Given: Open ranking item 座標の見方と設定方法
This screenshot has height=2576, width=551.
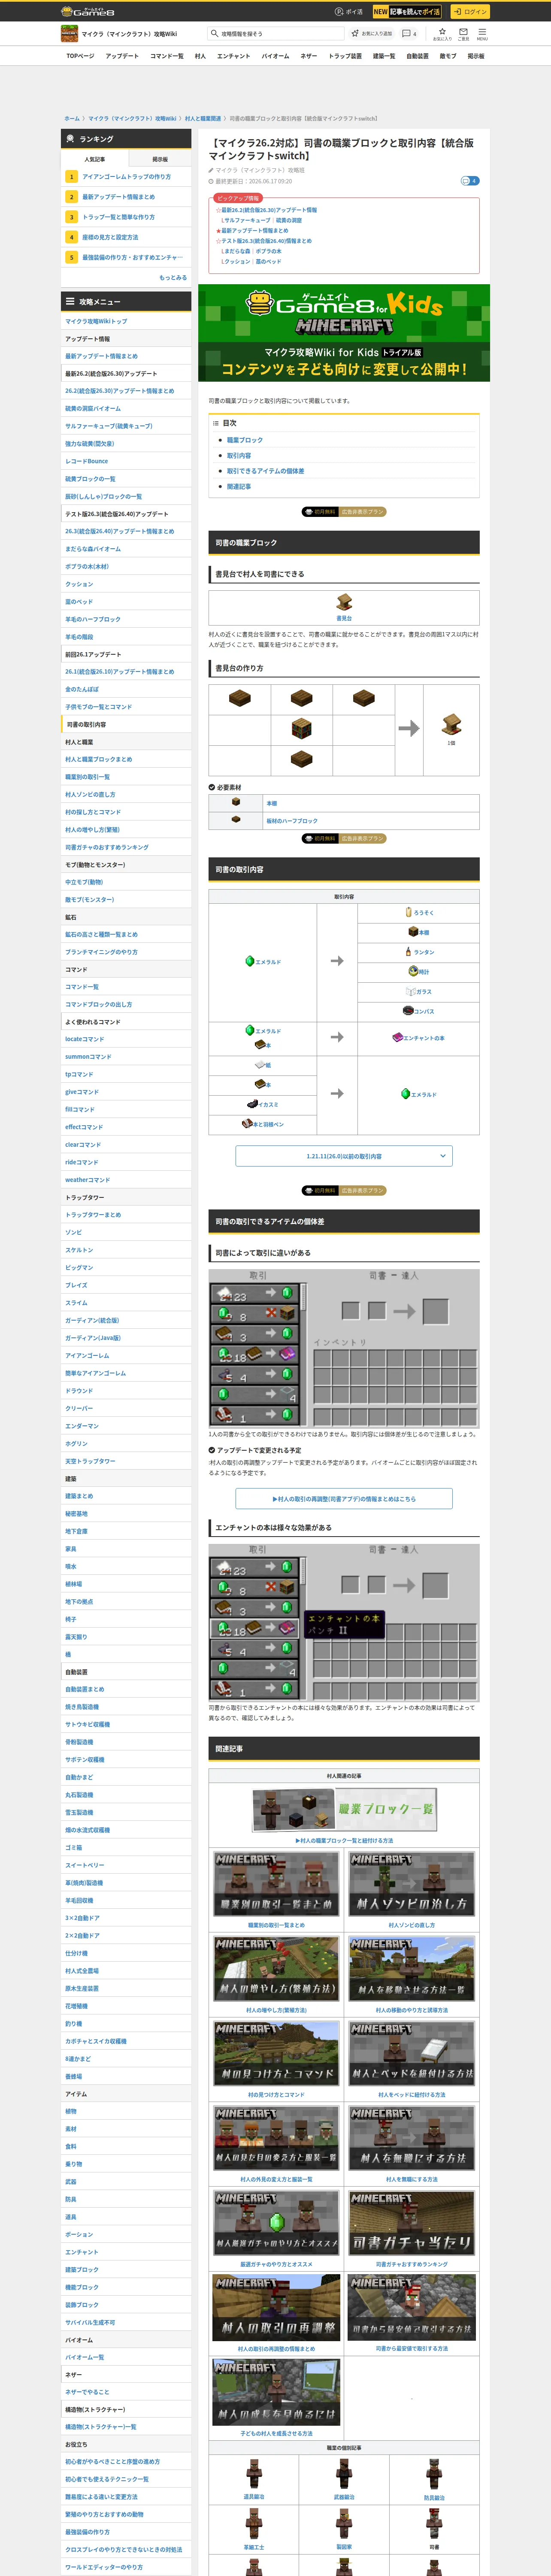Looking at the screenshot, I should [x=110, y=237].
